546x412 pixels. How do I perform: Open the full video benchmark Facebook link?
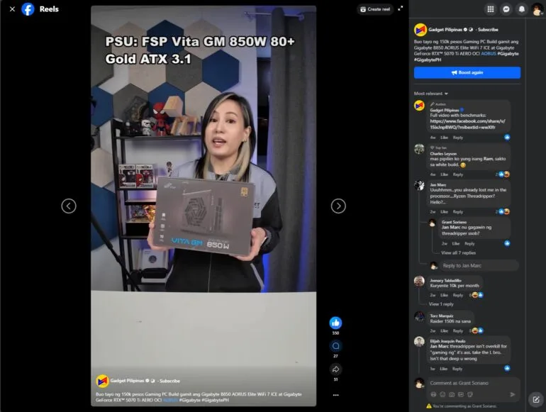pos(467,124)
